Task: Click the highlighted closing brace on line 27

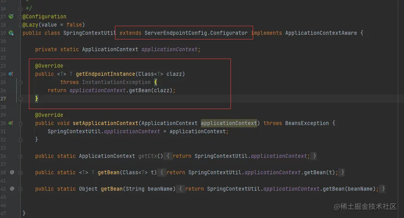Action: (37, 98)
